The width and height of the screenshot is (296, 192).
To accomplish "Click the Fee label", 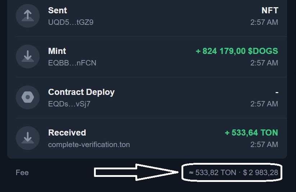I will coord(22,173).
